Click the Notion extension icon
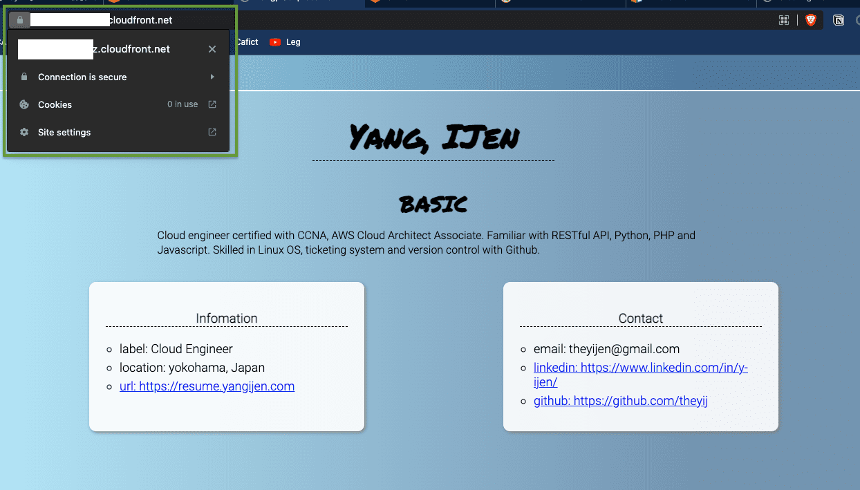Screen dimensions: 860x490 (x=839, y=20)
